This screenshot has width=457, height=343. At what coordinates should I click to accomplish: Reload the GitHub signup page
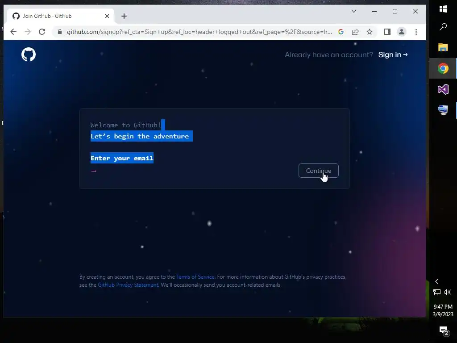coord(42,32)
